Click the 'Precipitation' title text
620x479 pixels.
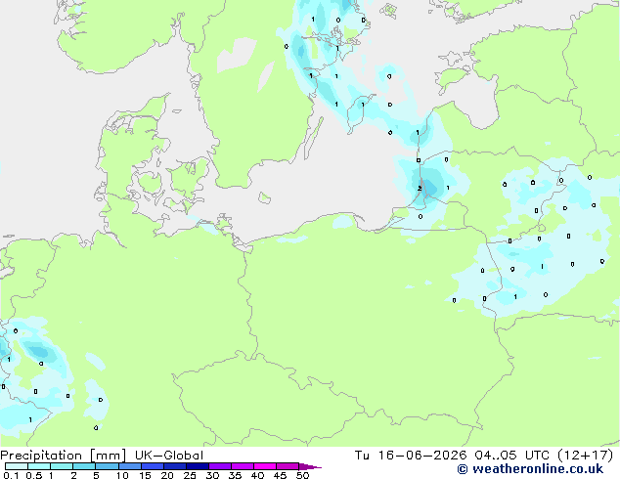pos(41,456)
